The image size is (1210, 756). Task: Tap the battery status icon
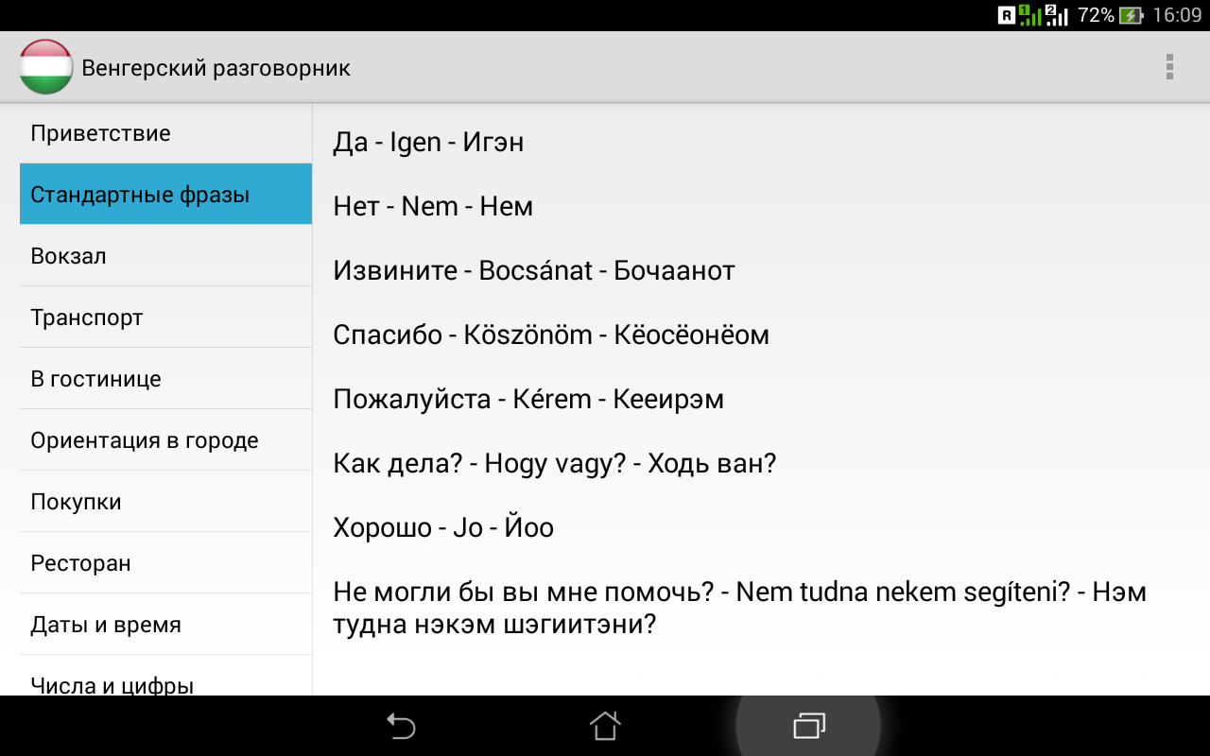pos(1131,15)
